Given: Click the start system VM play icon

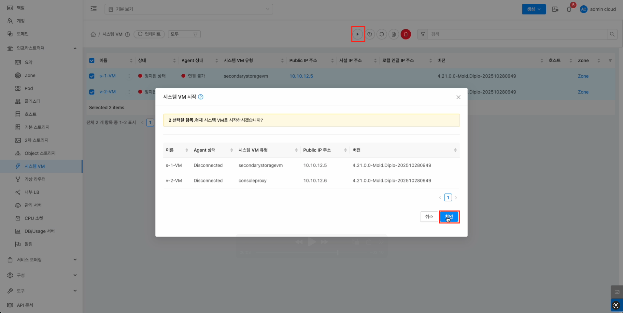Looking at the screenshot, I should [x=358, y=34].
